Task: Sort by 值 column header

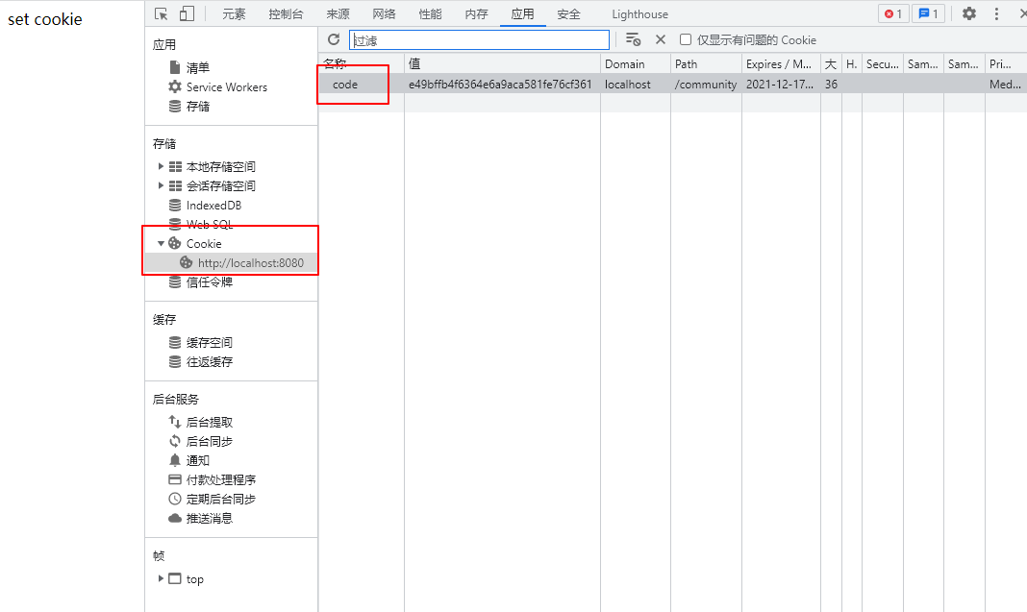Action: [502, 64]
